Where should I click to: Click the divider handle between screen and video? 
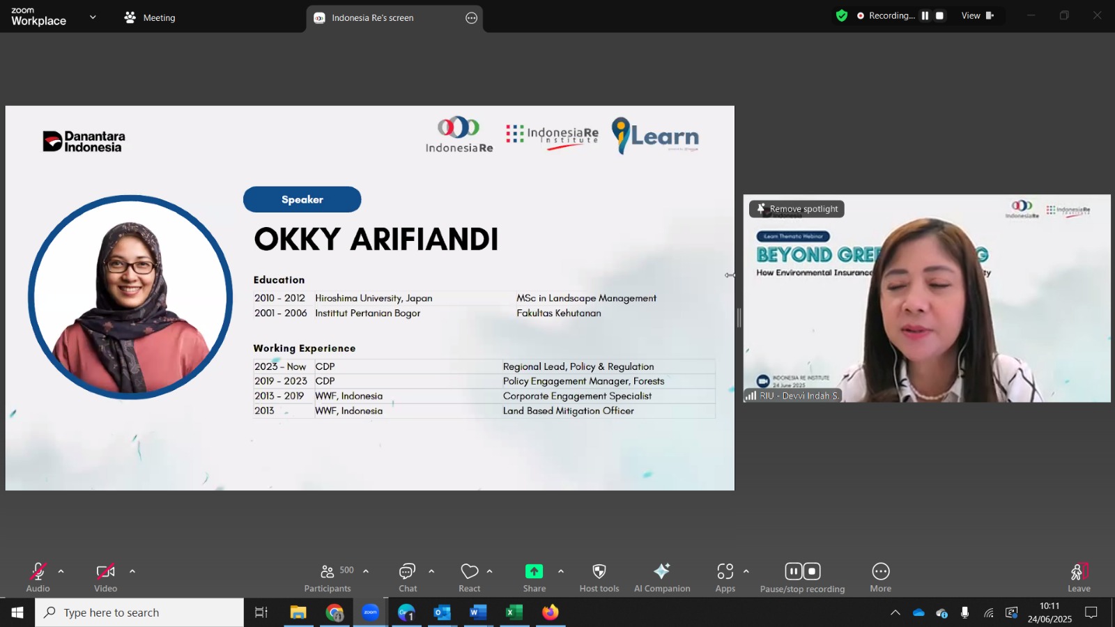(739, 318)
